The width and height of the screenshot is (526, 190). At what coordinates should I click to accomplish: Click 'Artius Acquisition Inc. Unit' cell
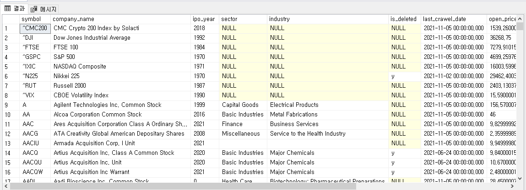pos(121,163)
